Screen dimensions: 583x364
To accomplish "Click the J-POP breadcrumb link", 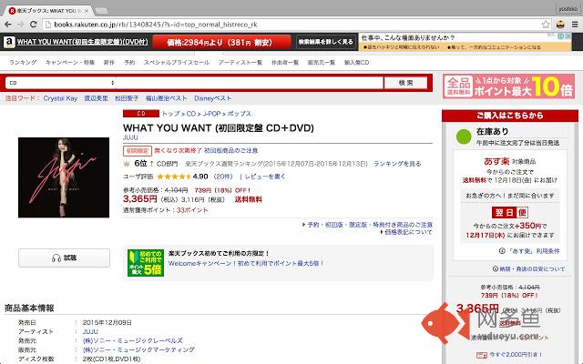I will pyautogui.click(x=211, y=114).
